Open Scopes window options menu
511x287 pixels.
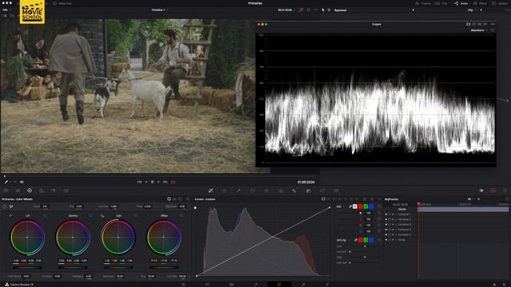point(493,24)
